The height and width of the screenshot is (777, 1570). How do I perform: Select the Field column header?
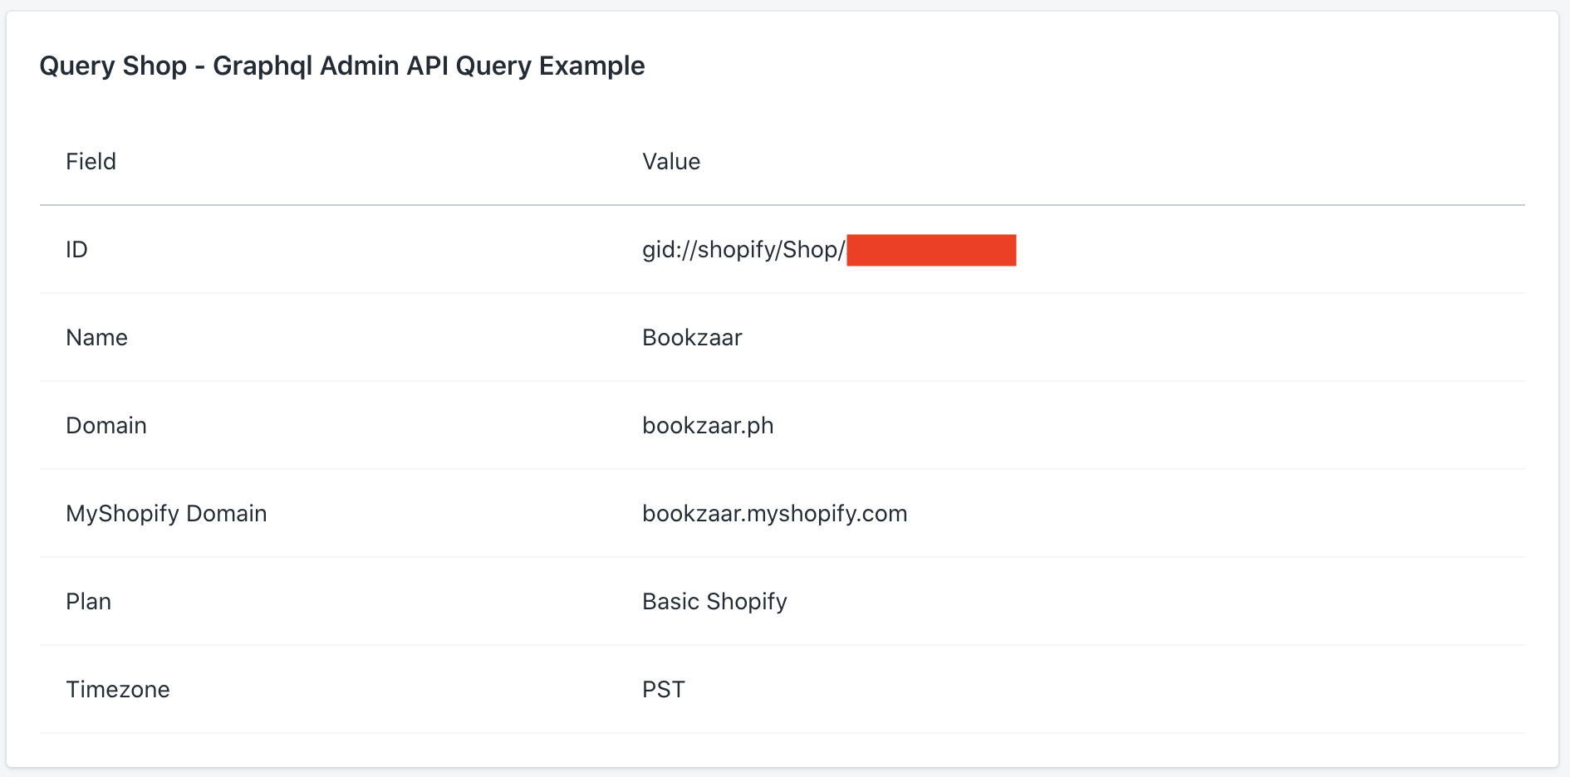pos(91,161)
